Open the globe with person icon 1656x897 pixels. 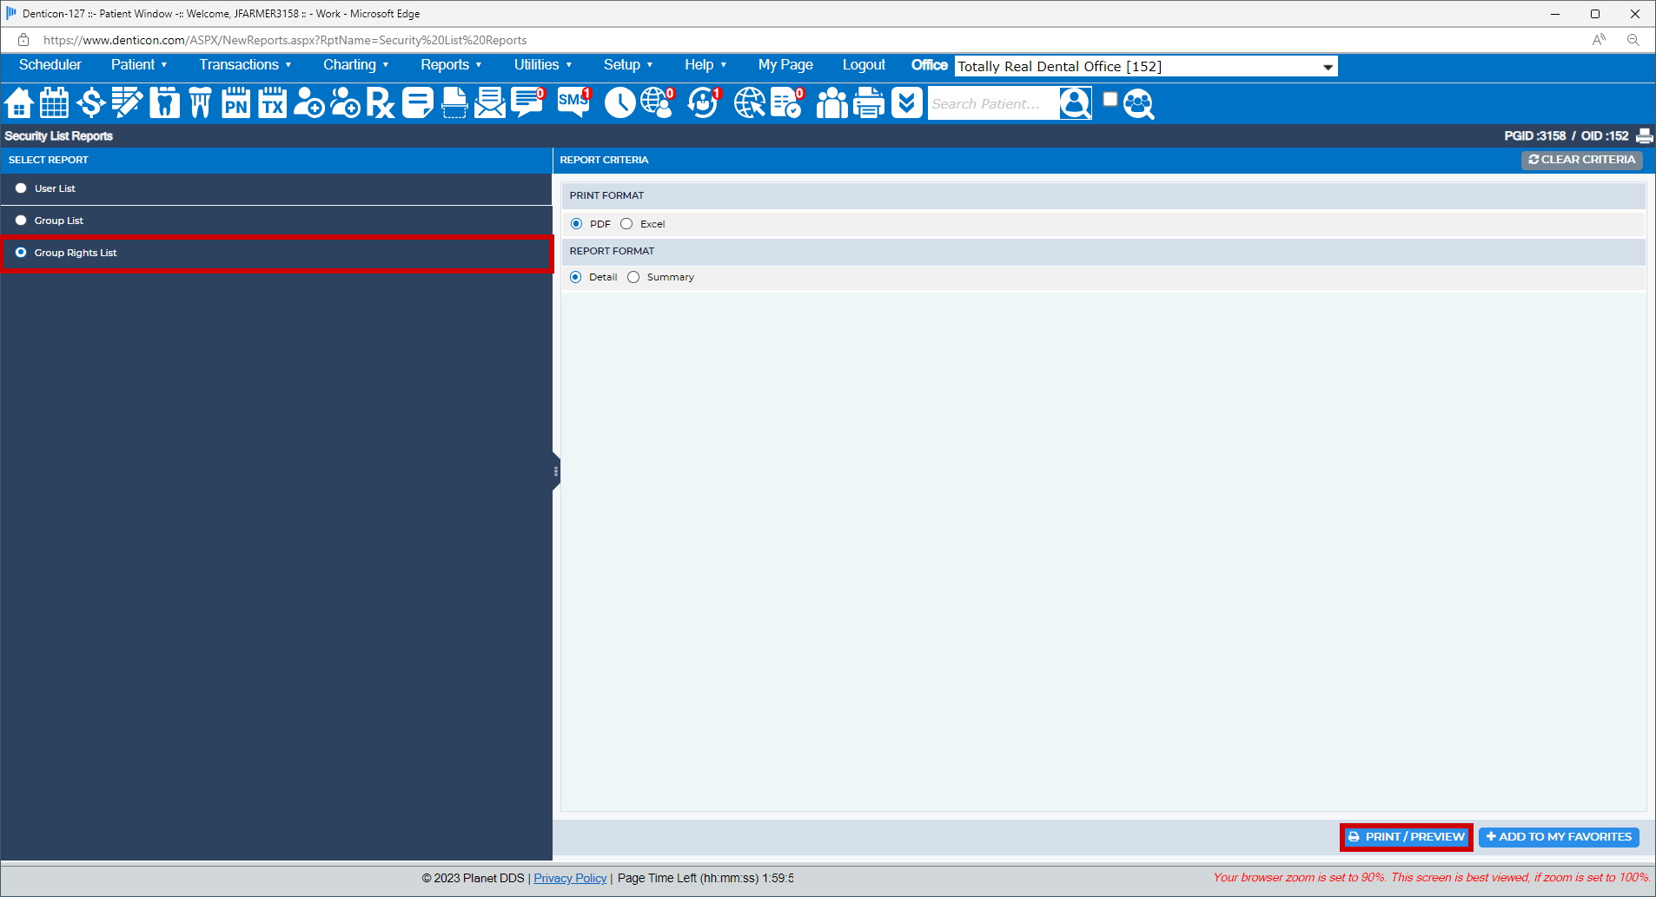click(x=658, y=102)
